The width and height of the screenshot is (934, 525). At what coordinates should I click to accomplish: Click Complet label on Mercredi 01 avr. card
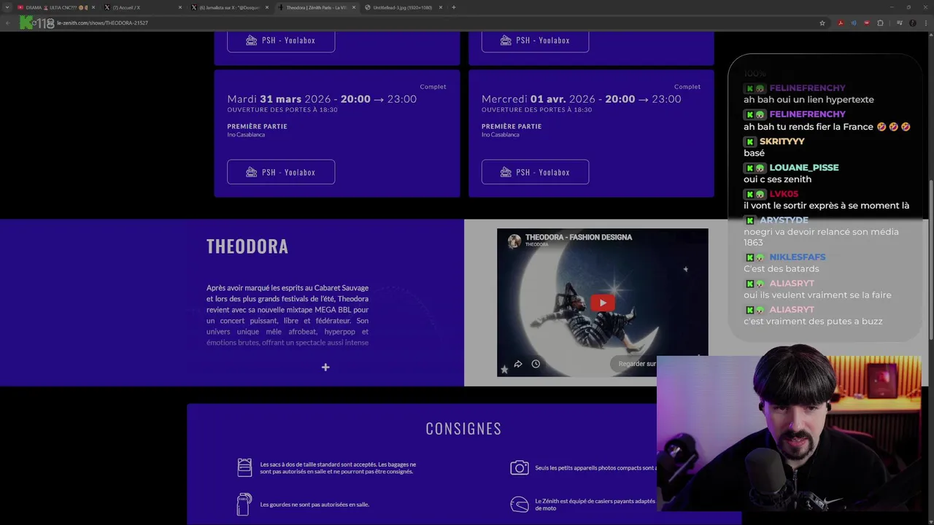tap(687, 87)
